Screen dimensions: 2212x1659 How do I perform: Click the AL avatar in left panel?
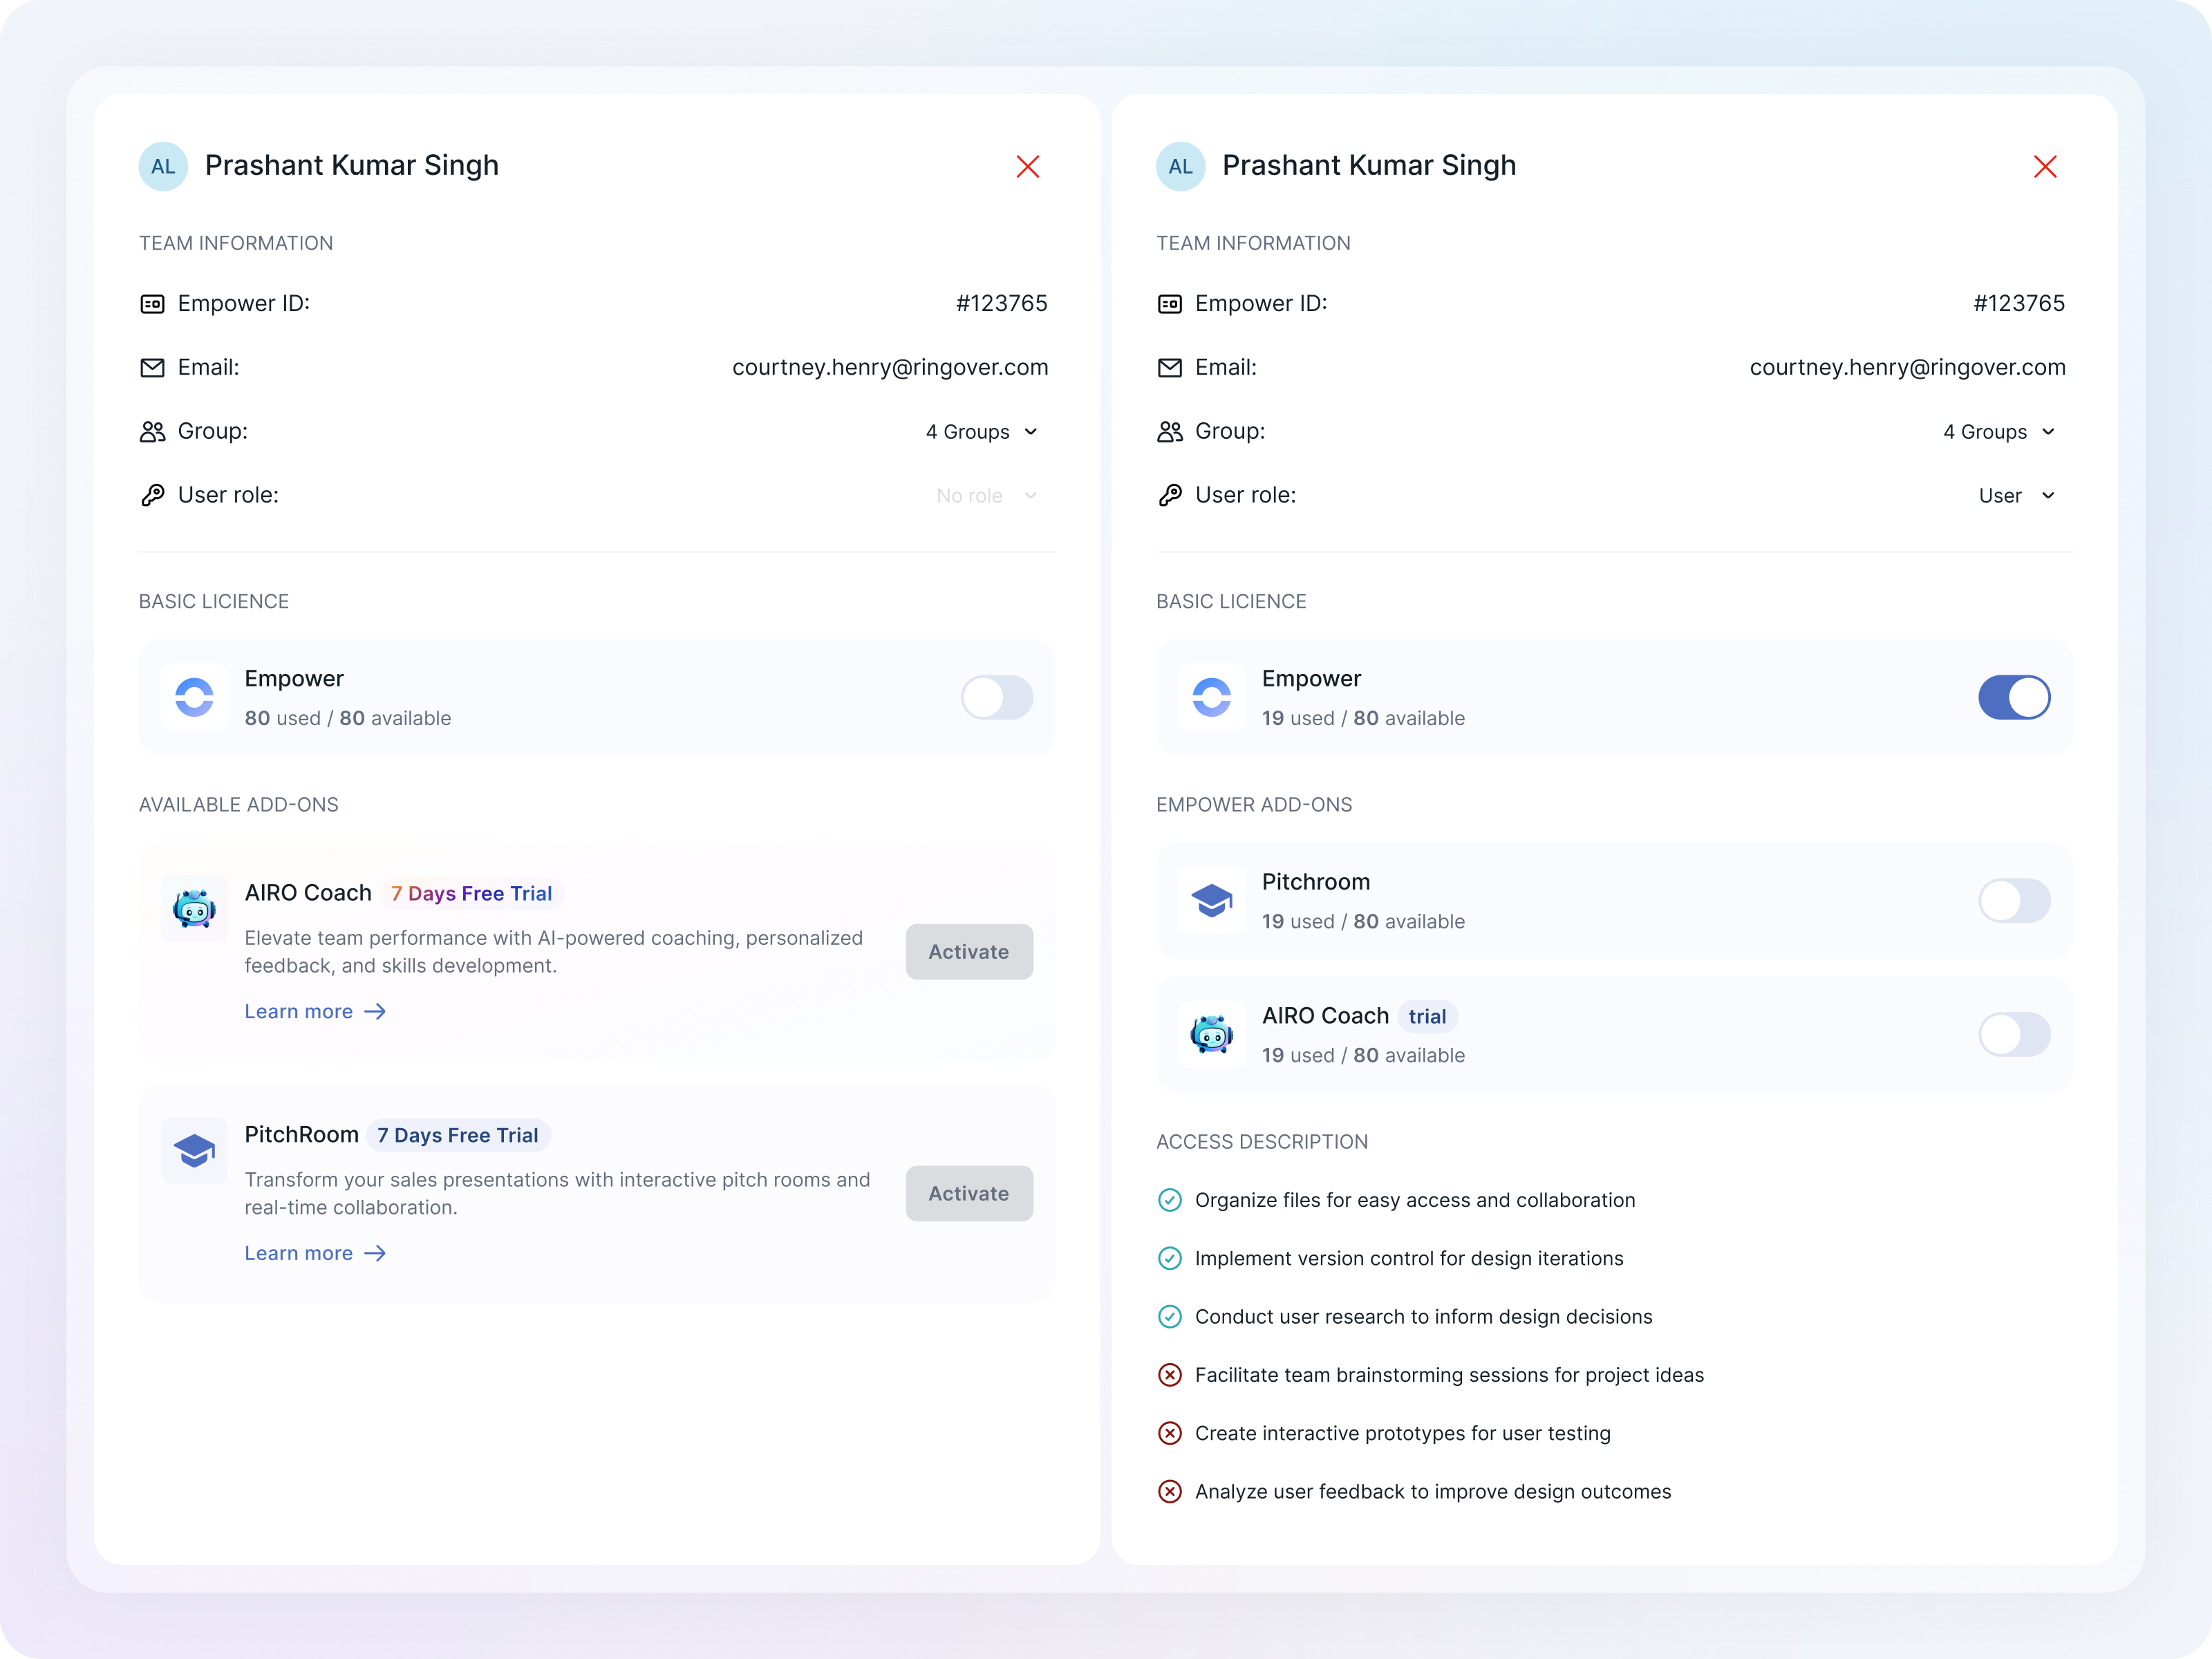pos(163,166)
